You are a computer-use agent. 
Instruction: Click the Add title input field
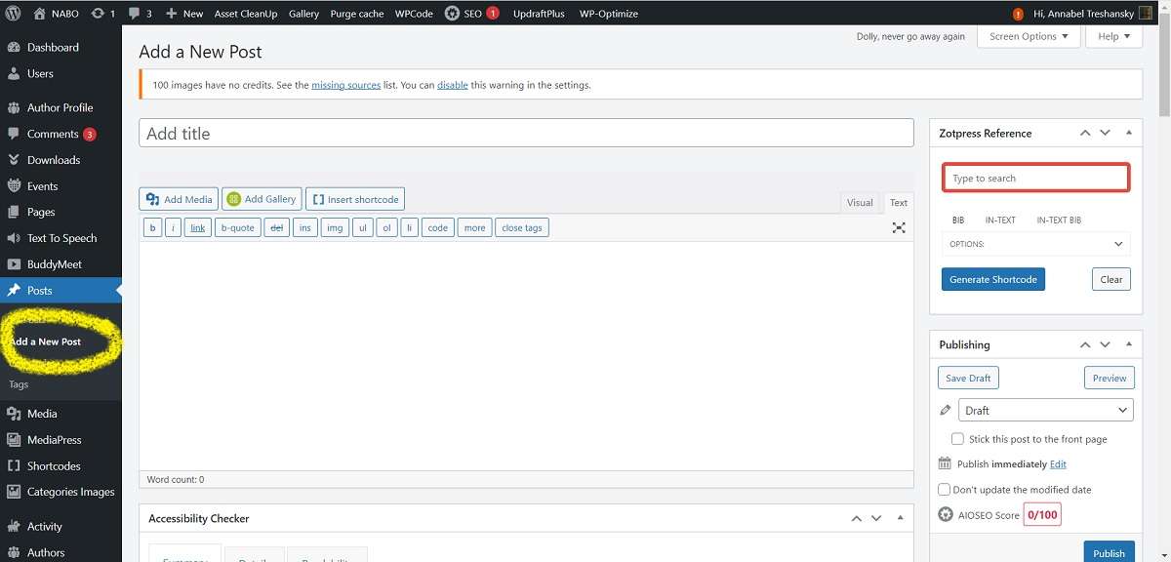click(526, 134)
